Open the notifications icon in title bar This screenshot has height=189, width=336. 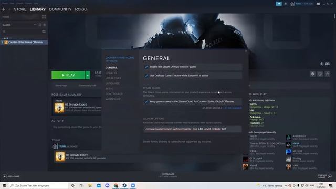pyautogui.click(x=286, y=4)
